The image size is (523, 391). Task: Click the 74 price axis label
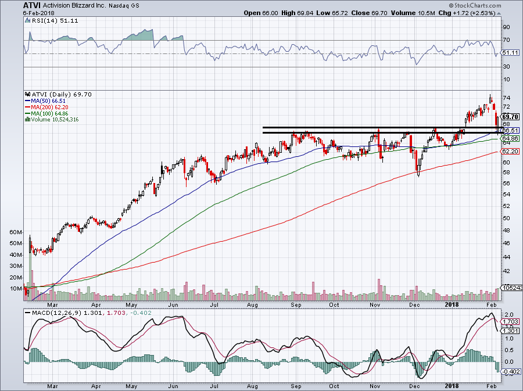point(506,98)
